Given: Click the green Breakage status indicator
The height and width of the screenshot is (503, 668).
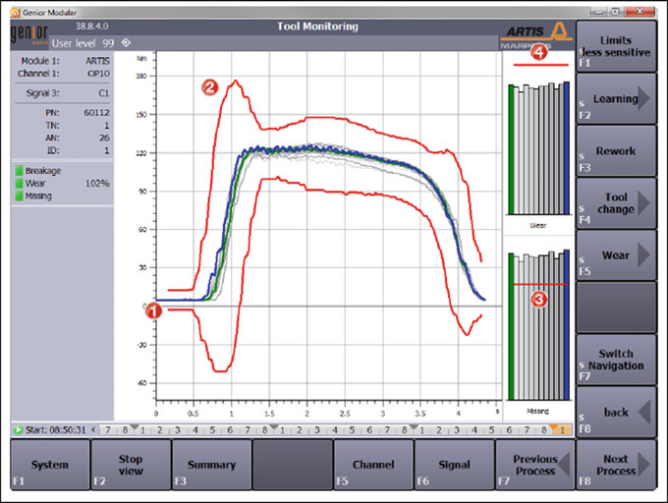Looking at the screenshot, I should pos(19,171).
